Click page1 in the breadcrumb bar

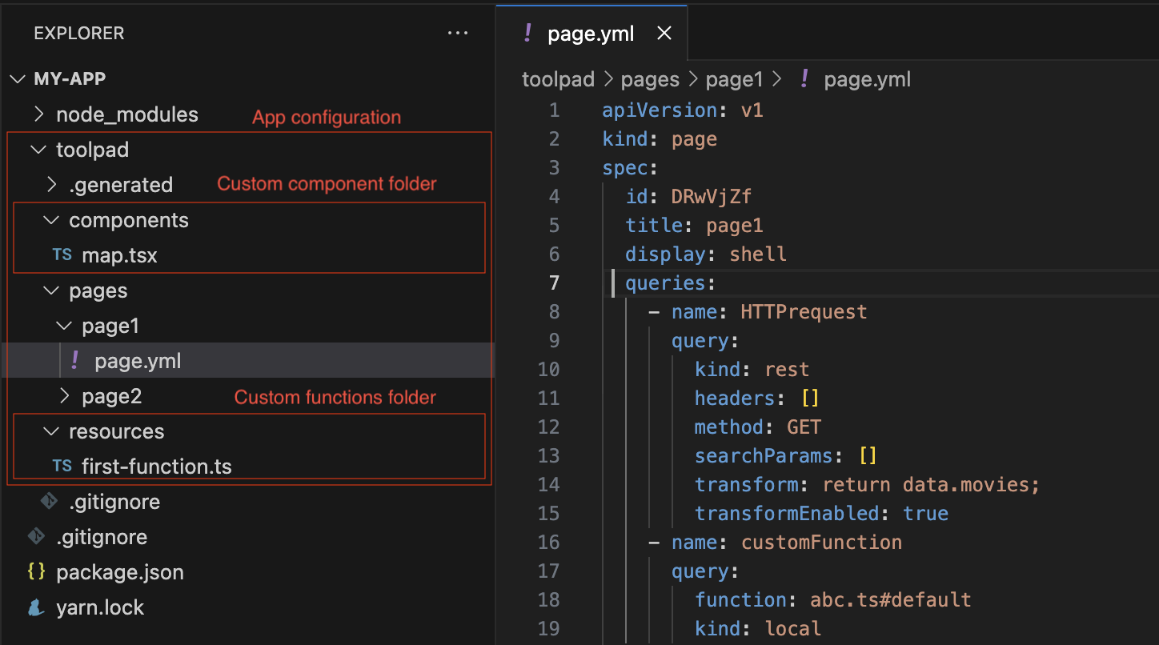(x=734, y=78)
